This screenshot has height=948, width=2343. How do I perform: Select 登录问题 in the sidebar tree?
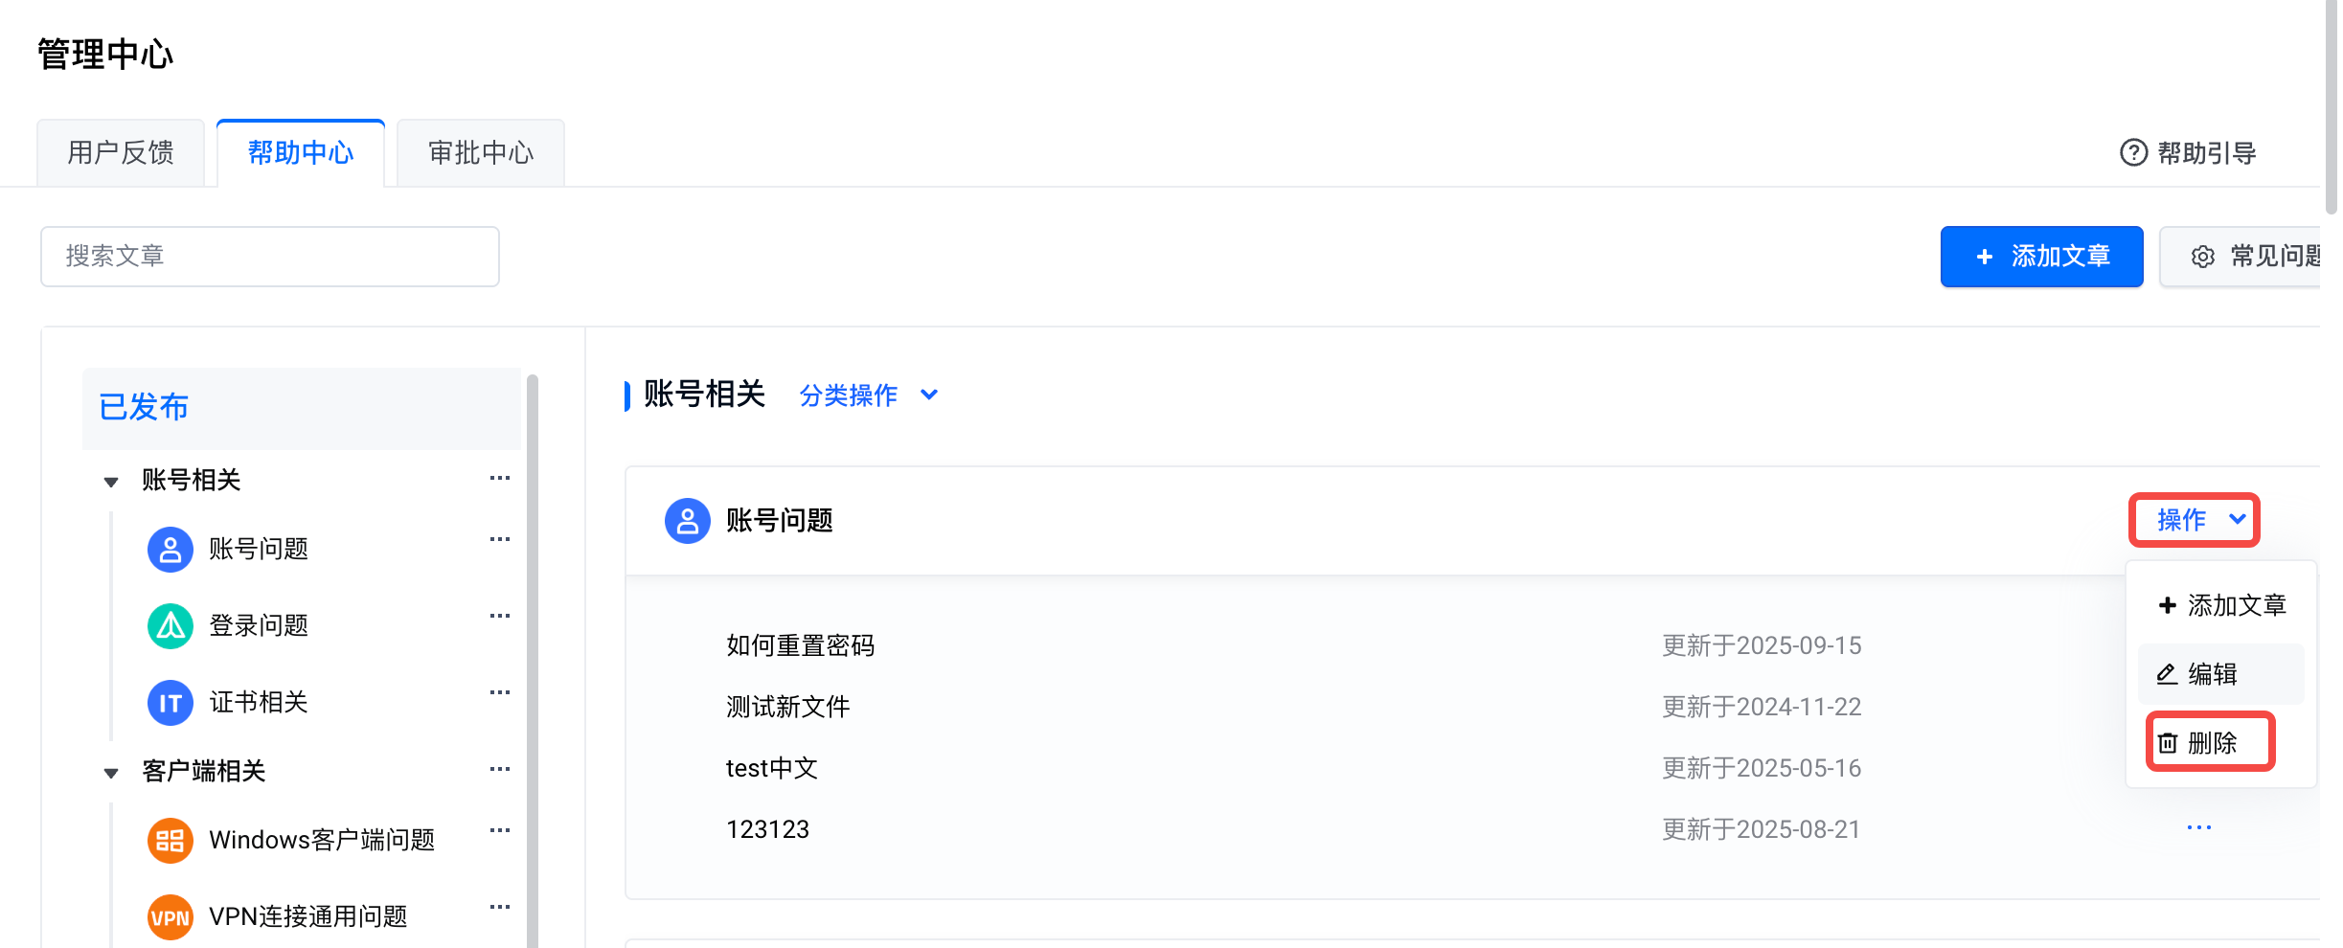tap(259, 625)
